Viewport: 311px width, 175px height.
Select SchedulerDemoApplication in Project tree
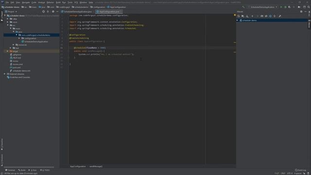click(x=36, y=41)
